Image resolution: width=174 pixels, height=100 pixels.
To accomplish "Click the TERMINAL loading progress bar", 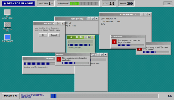I will pos(39,64).
